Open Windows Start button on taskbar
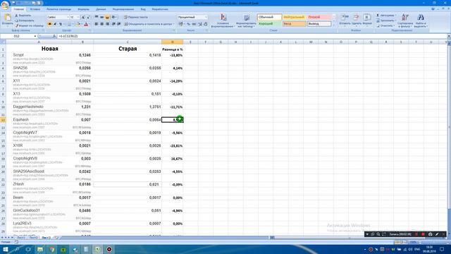This screenshot has height=254, width=451. coord(6,249)
